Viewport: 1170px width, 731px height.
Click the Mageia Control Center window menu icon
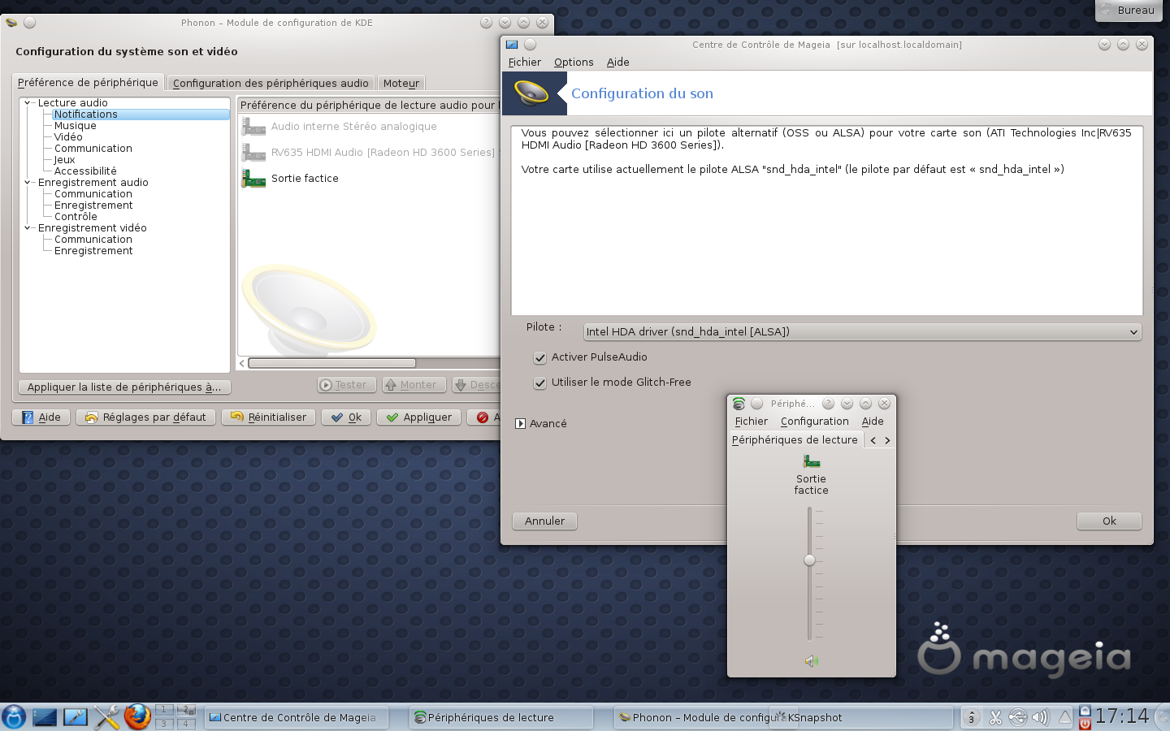(512, 45)
